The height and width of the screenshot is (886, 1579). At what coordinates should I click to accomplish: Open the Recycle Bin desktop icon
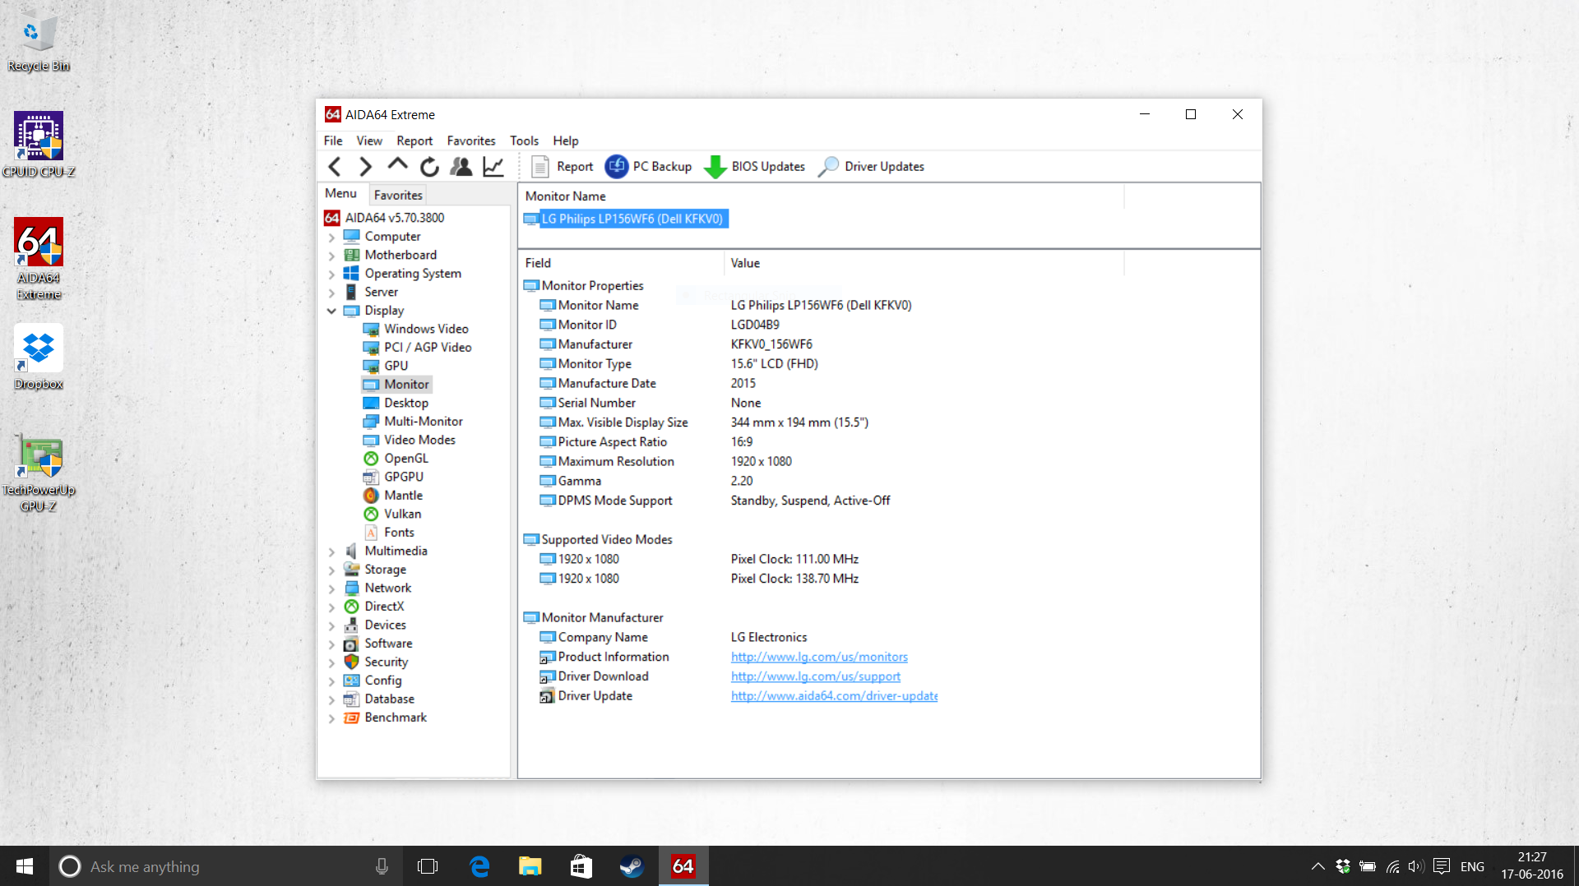[39, 43]
